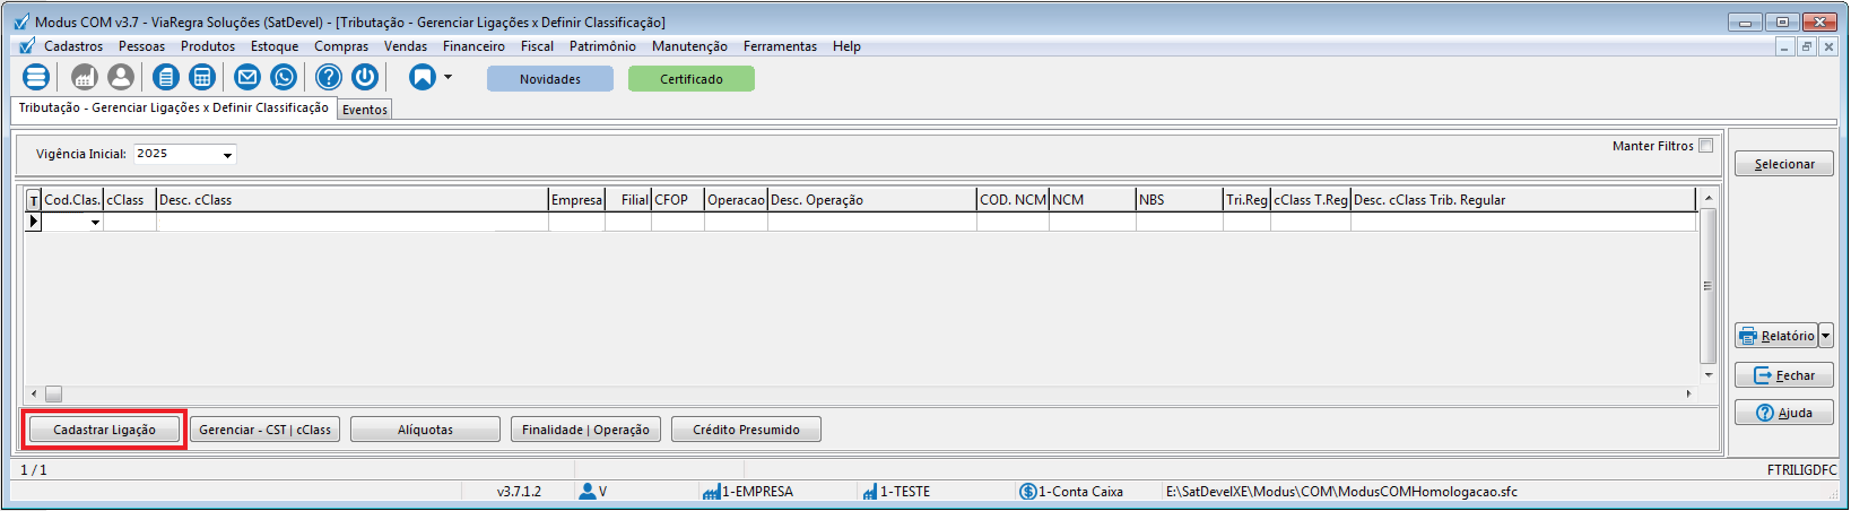Open the Fiscal menu

tap(536, 47)
